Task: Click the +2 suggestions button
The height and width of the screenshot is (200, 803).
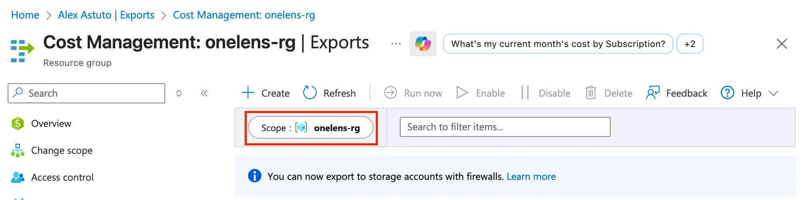Action: tap(690, 44)
